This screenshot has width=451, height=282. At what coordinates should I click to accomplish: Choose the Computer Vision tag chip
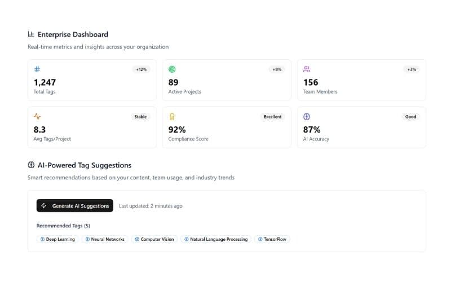154,239
